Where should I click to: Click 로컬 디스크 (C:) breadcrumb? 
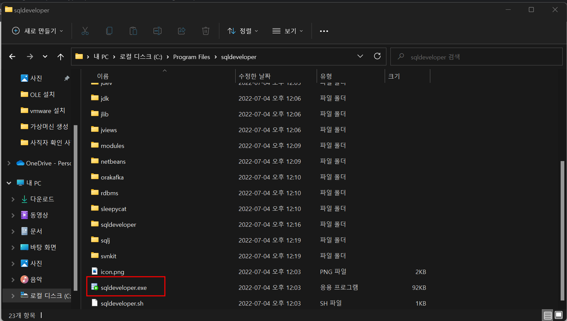(x=141, y=57)
